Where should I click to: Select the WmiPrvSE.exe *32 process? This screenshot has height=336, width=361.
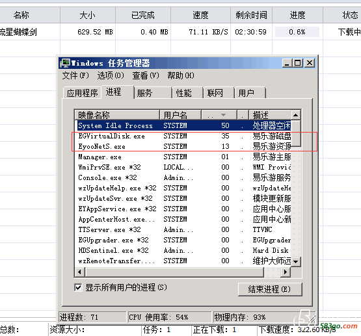(183, 167)
